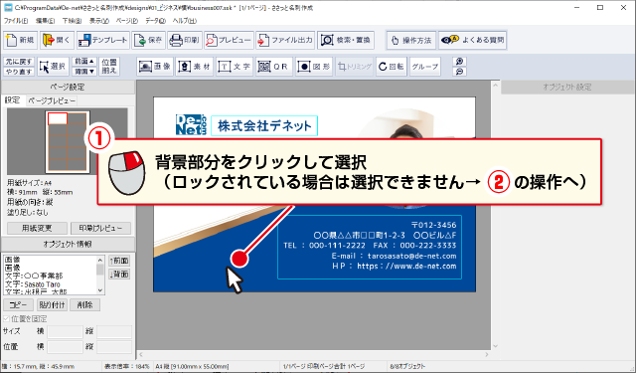The width and height of the screenshot is (637, 373).
Task: Click the 貼り付け paste button
Action: [52, 304]
